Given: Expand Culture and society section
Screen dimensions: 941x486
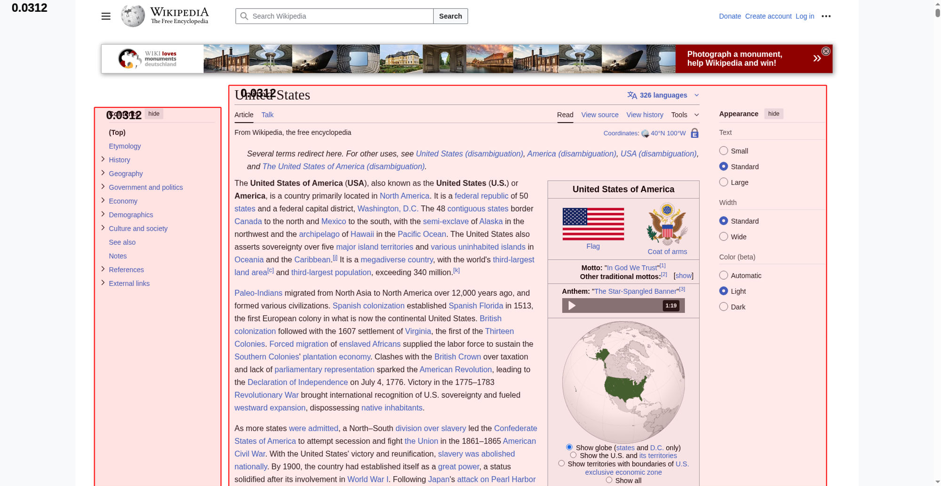Looking at the screenshot, I should click(103, 228).
